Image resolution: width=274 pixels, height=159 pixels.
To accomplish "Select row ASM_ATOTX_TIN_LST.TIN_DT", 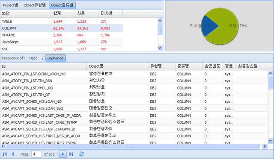I will point(134,95).
